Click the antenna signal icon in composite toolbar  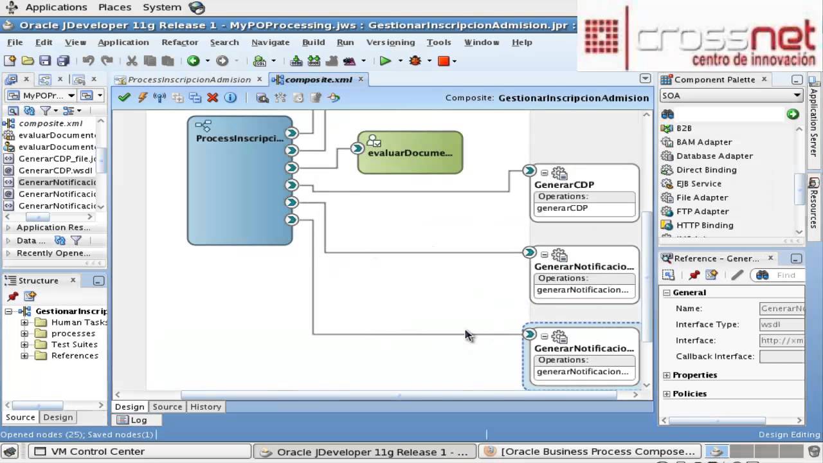pyautogui.click(x=159, y=98)
